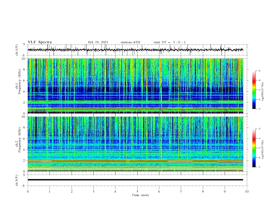Click the "ch.3(V)" axis label

click(17, 180)
